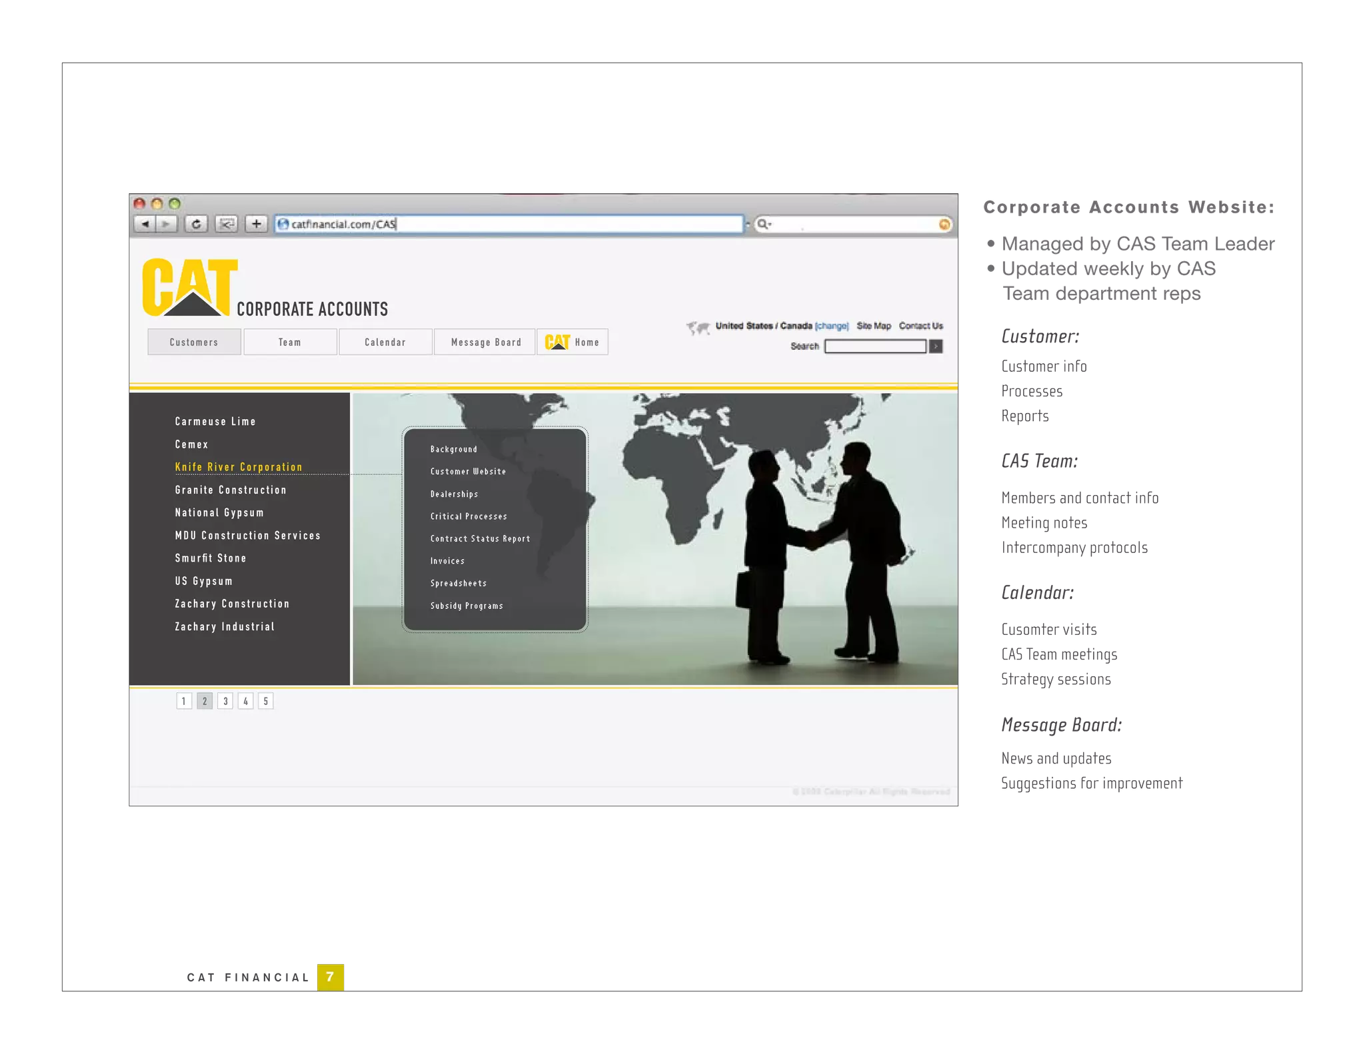
Task: Switch to the Calendar tab
Action: (x=385, y=342)
